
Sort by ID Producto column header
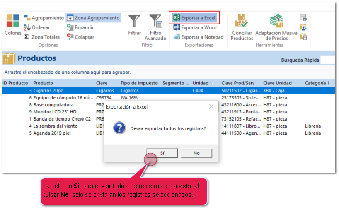[15, 83]
